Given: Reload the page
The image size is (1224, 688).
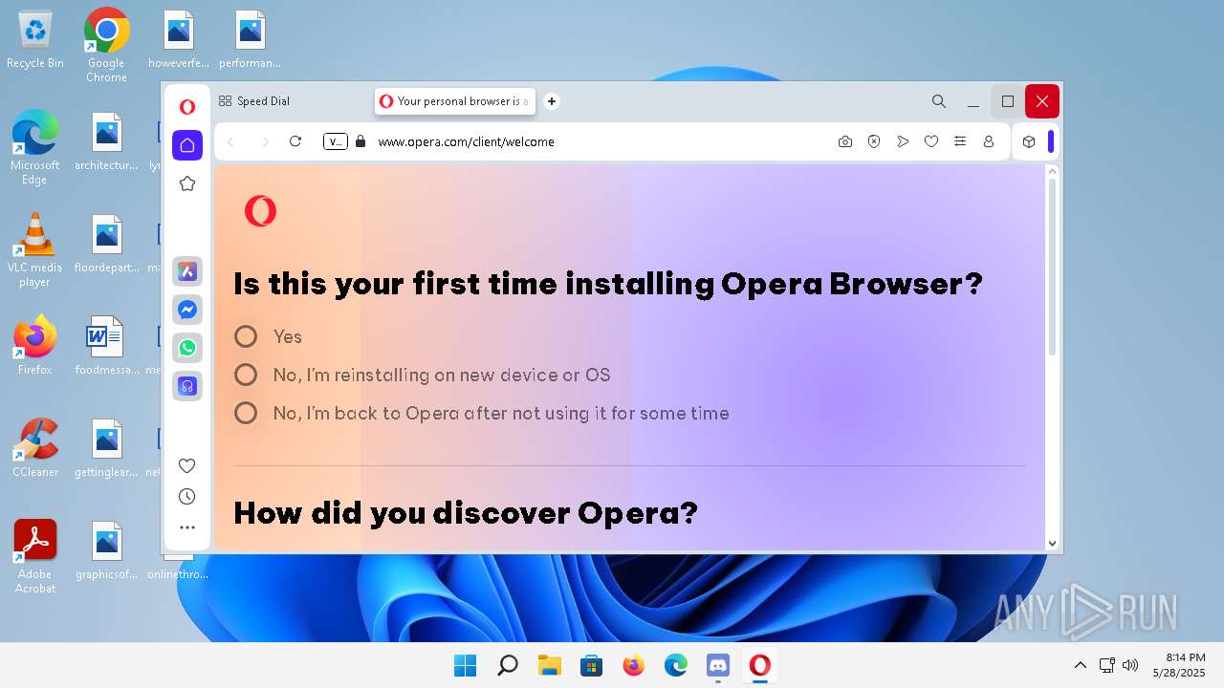Looking at the screenshot, I should click(295, 141).
